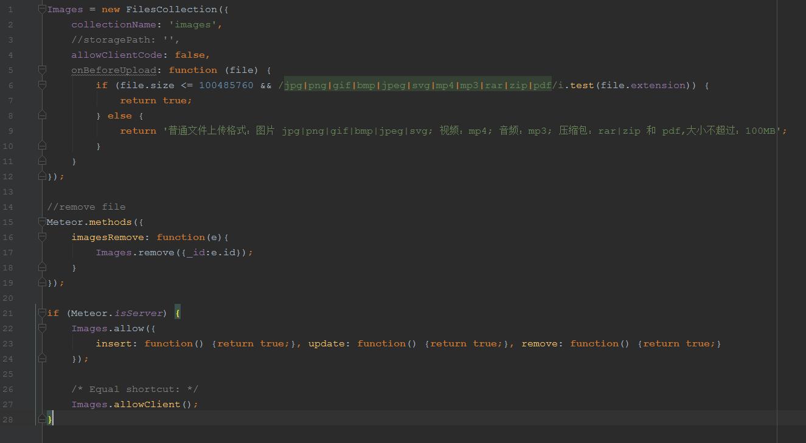
Task: Click the fold end marker on line 18
Action: [x=42, y=267]
